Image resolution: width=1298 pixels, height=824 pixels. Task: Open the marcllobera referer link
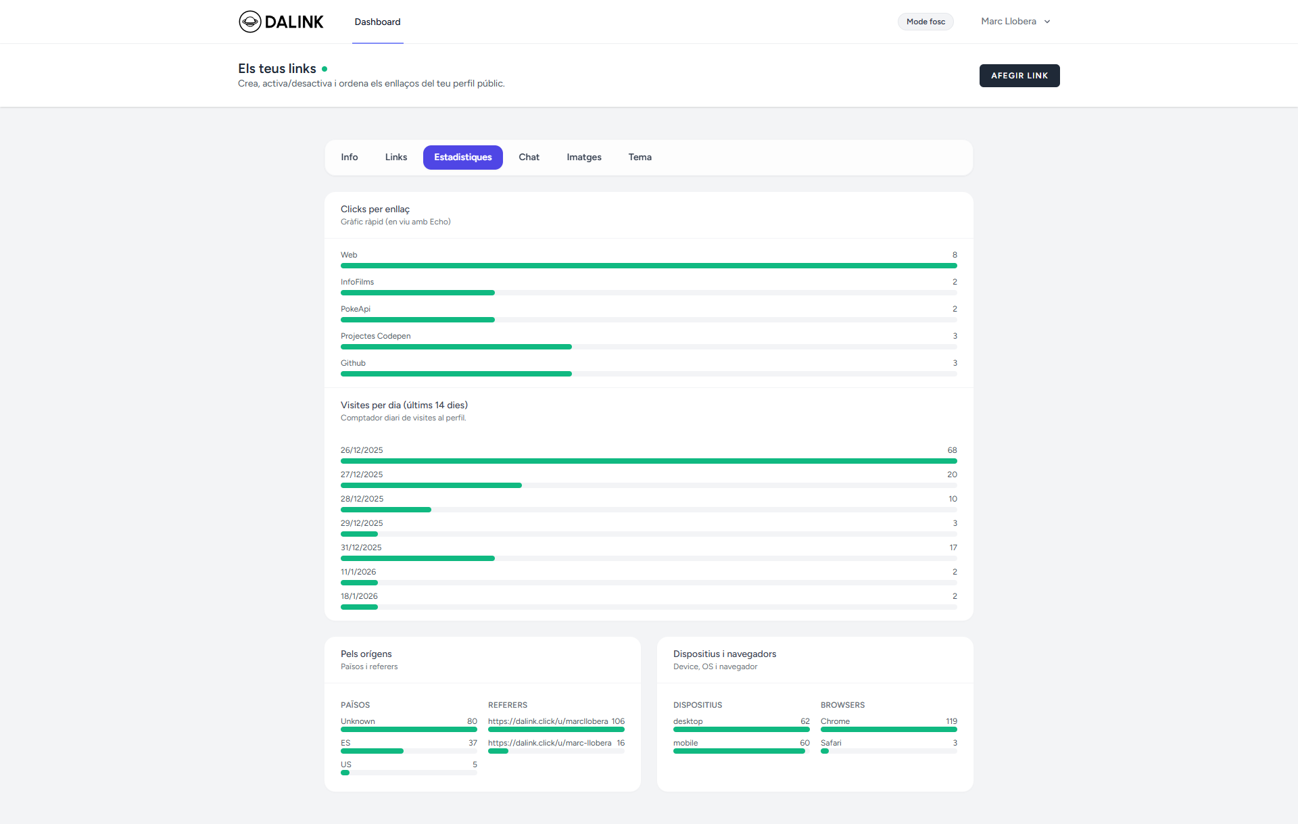point(548,721)
